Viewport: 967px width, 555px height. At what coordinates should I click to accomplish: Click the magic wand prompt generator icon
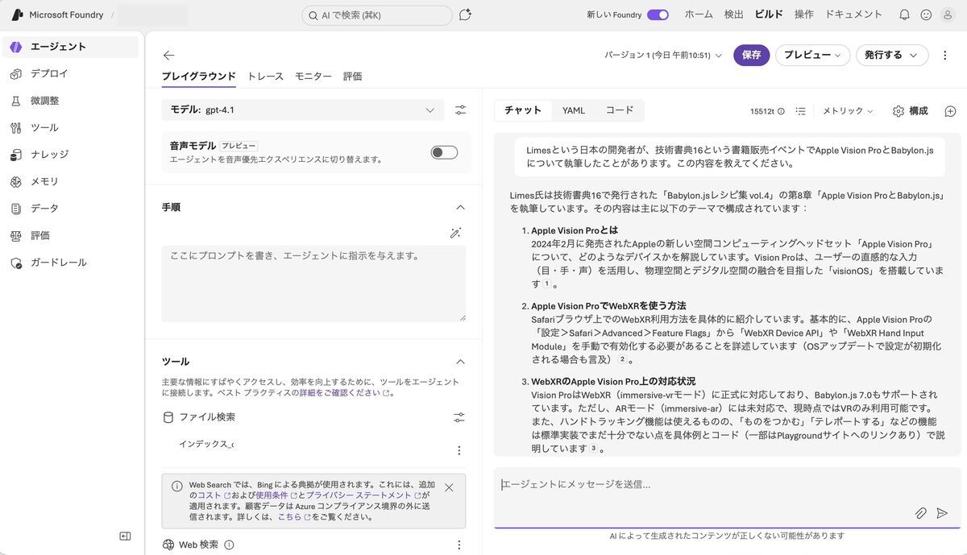click(455, 233)
